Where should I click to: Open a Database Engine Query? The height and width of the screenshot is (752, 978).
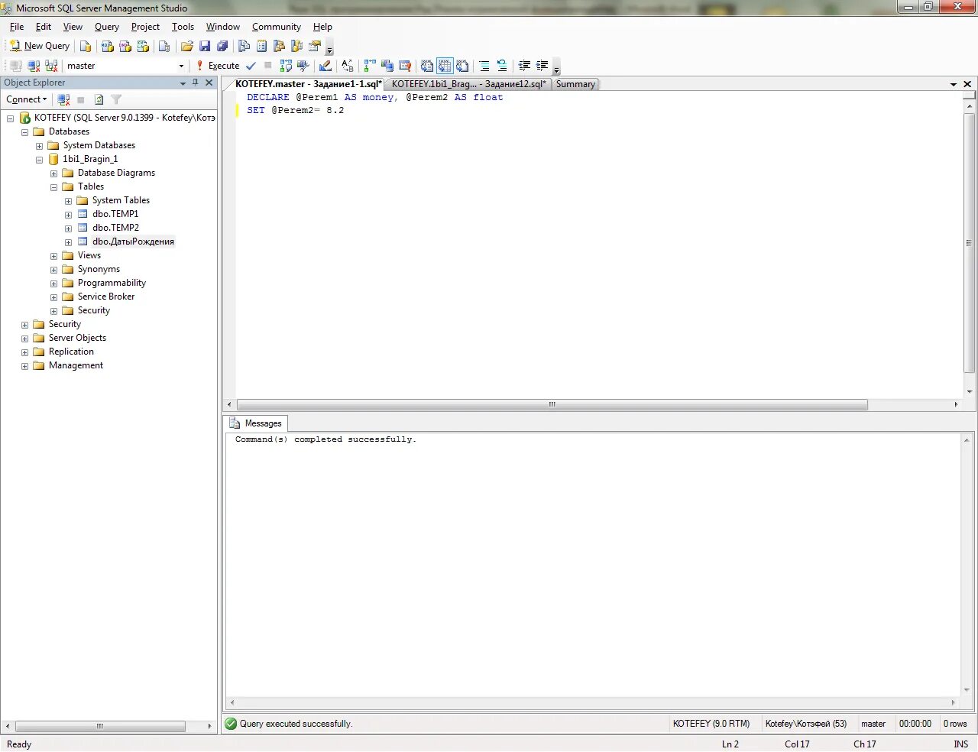(86, 47)
